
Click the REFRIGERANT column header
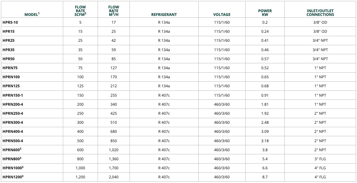(164, 14)
